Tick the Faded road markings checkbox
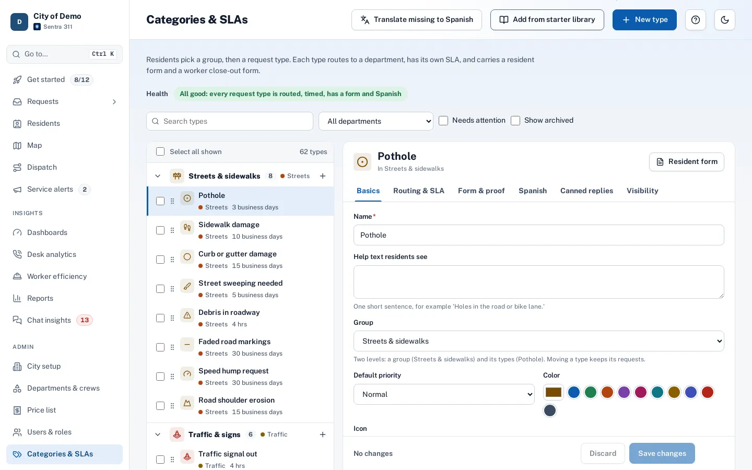Screen dimensions: 752x470 (x=160, y=347)
